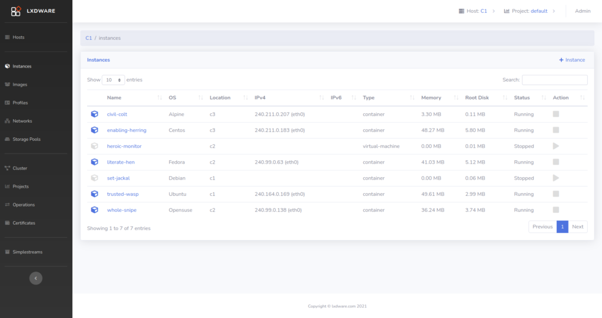
Task: Open Profiles in the sidebar
Action: pyautogui.click(x=20, y=103)
